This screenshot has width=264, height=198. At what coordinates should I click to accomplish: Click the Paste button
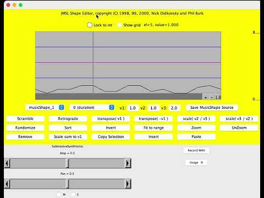pos(196,136)
